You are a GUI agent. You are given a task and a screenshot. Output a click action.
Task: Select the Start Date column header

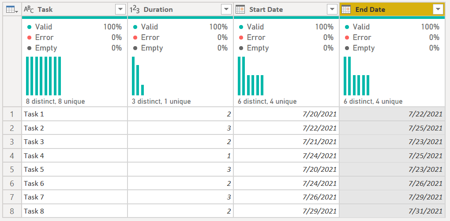[286, 9]
